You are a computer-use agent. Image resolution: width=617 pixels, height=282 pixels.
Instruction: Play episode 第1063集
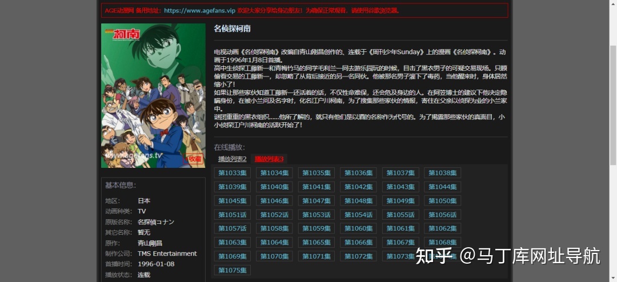[233, 243]
